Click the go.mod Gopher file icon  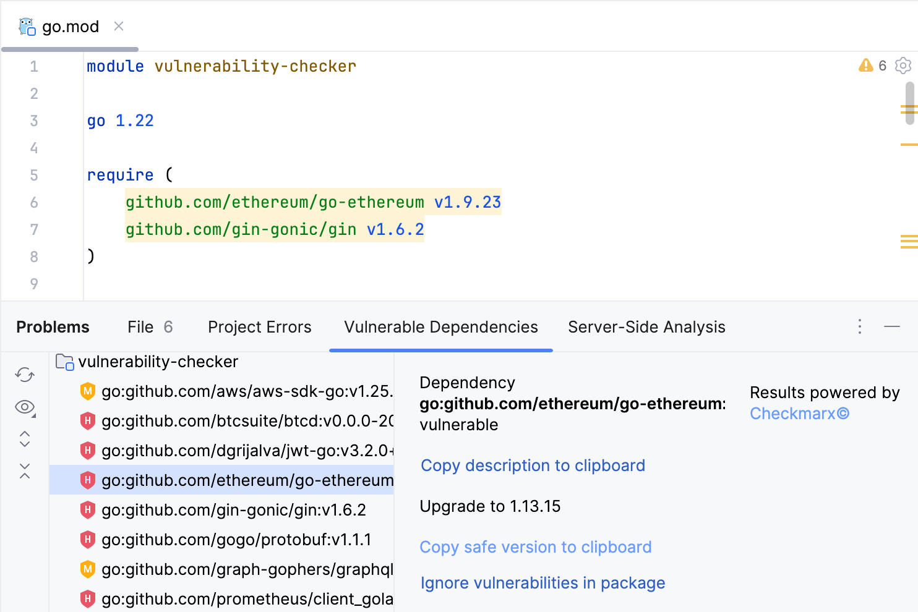(27, 27)
